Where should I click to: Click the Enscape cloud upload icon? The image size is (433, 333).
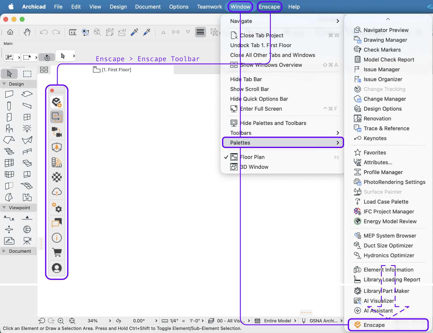pos(57,192)
